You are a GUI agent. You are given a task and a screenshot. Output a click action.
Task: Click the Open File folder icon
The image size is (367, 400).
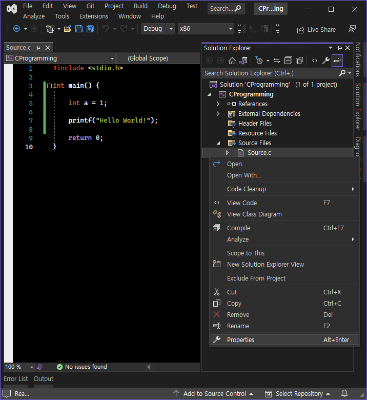68,29
